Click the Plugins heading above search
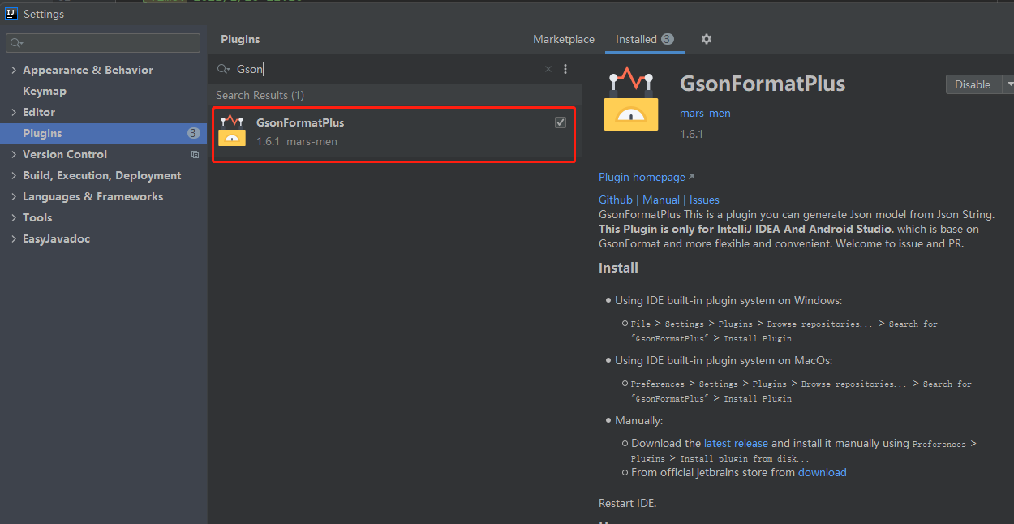 point(240,39)
